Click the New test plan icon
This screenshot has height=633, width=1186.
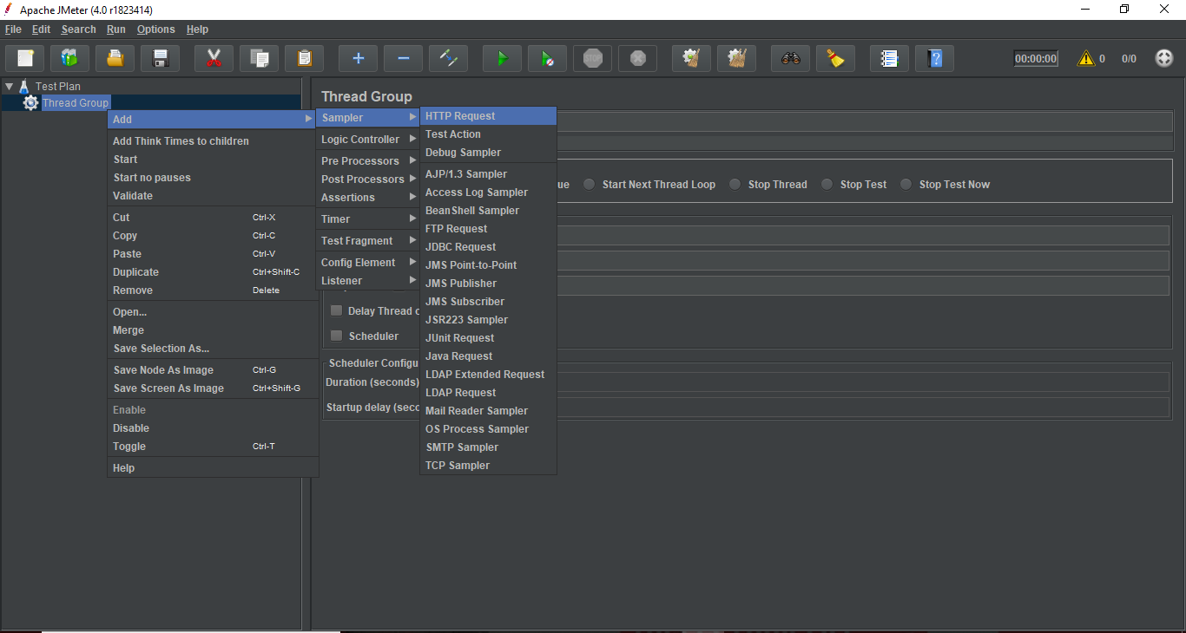(25, 58)
